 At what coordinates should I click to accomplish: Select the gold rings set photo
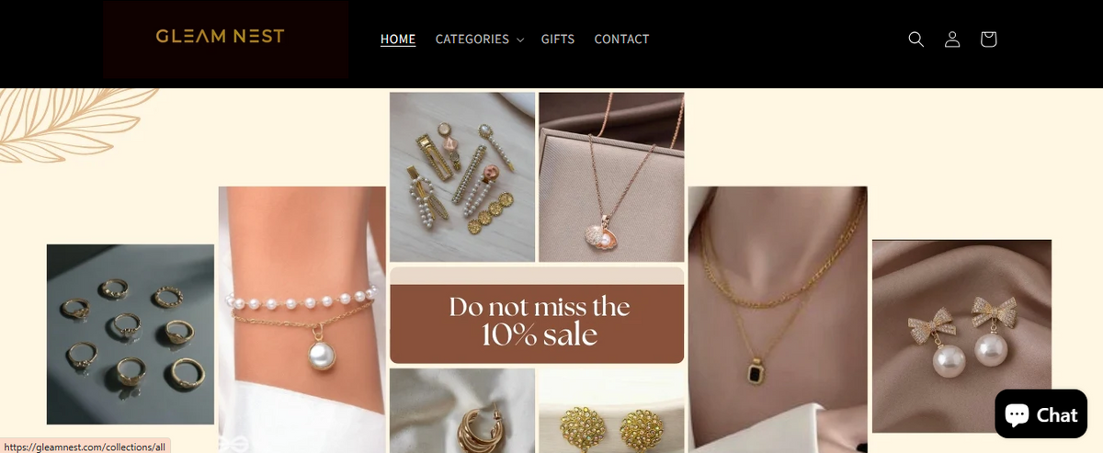131,334
